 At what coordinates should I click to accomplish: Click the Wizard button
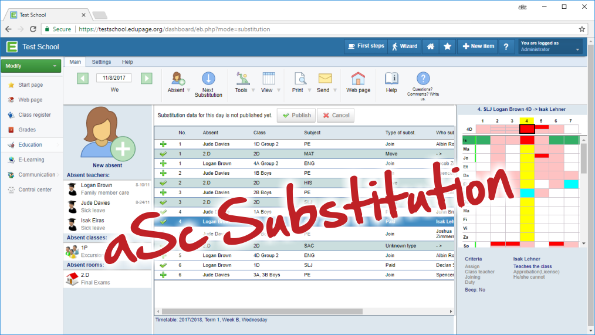click(x=404, y=46)
